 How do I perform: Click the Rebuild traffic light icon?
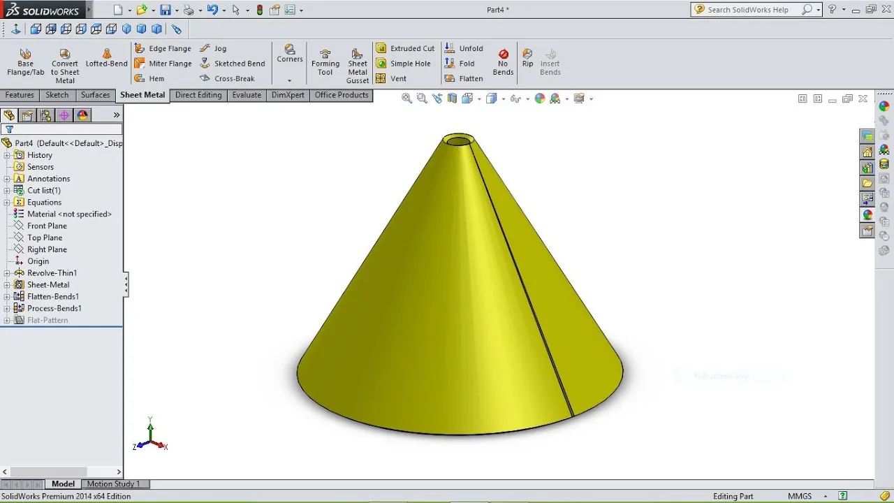pos(260,10)
